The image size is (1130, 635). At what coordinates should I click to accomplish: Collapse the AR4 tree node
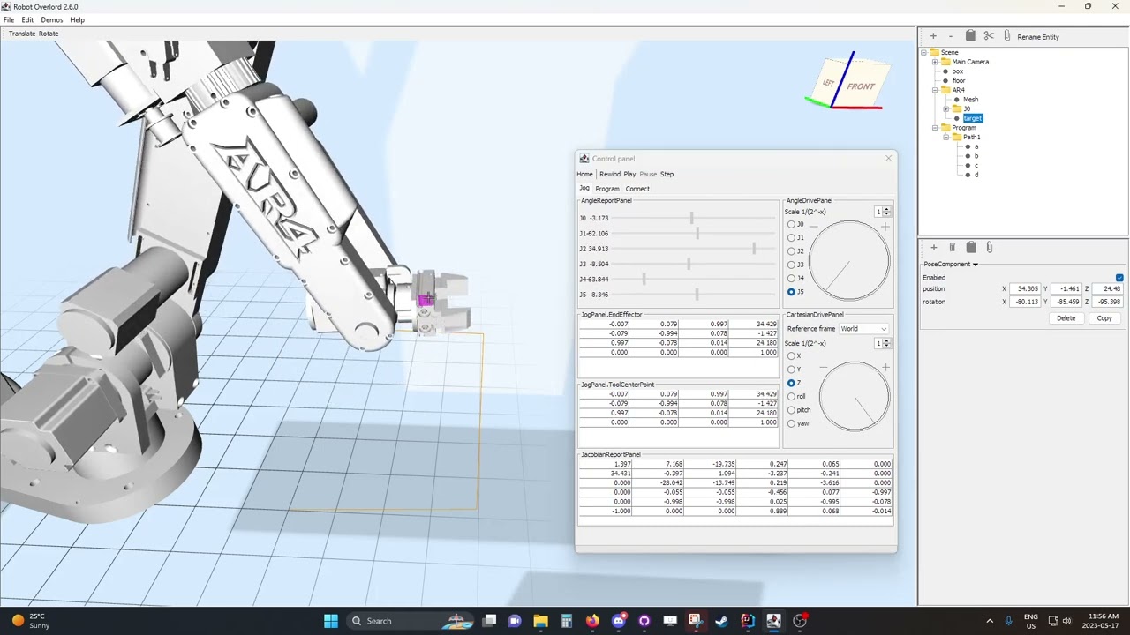pyautogui.click(x=935, y=90)
